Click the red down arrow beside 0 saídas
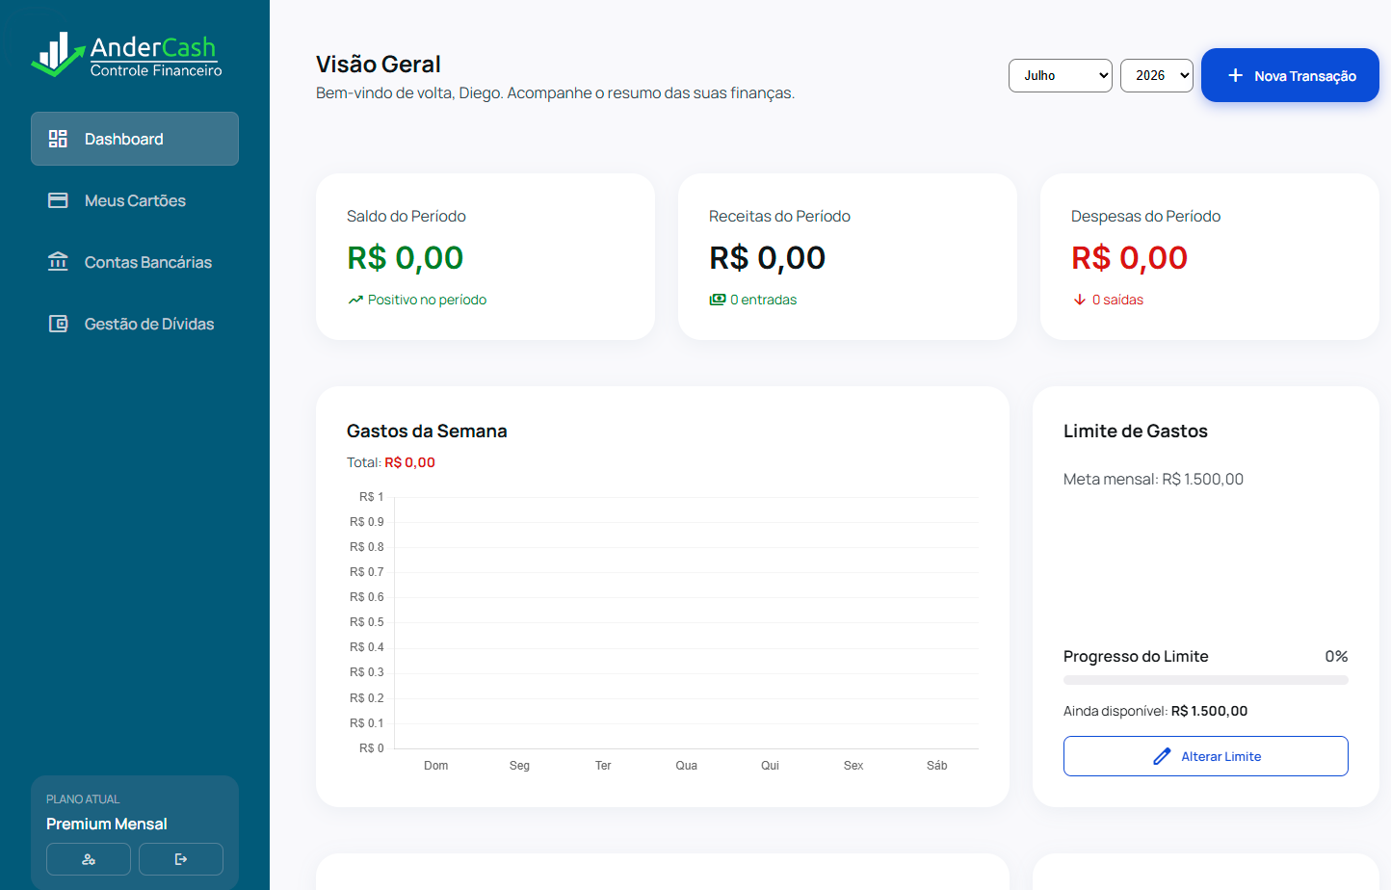 pos(1080,300)
